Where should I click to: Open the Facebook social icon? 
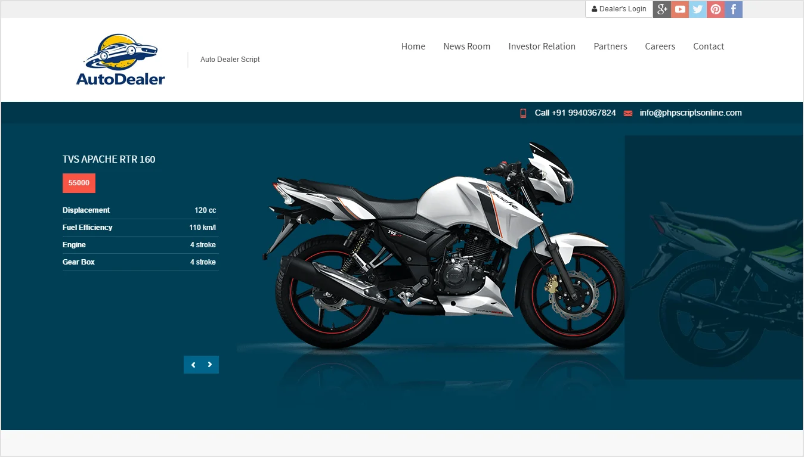click(x=734, y=9)
